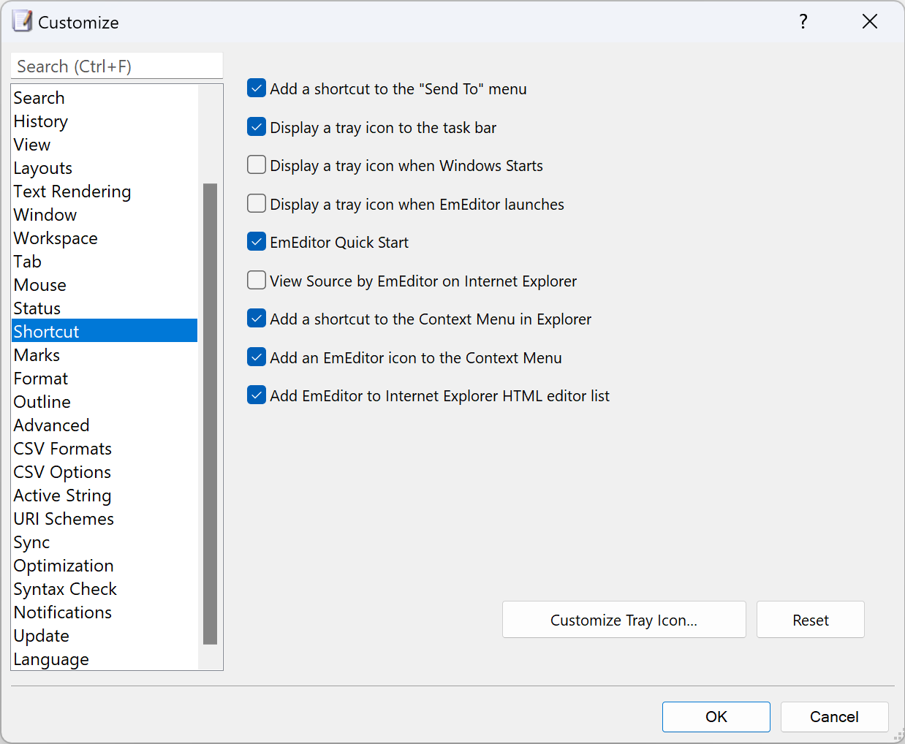This screenshot has width=905, height=744.
Task: Select the Format category
Action: [105, 378]
